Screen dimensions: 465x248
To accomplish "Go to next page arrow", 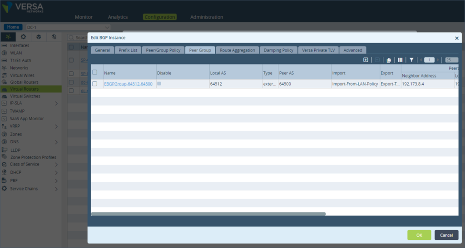I will 438,60.
